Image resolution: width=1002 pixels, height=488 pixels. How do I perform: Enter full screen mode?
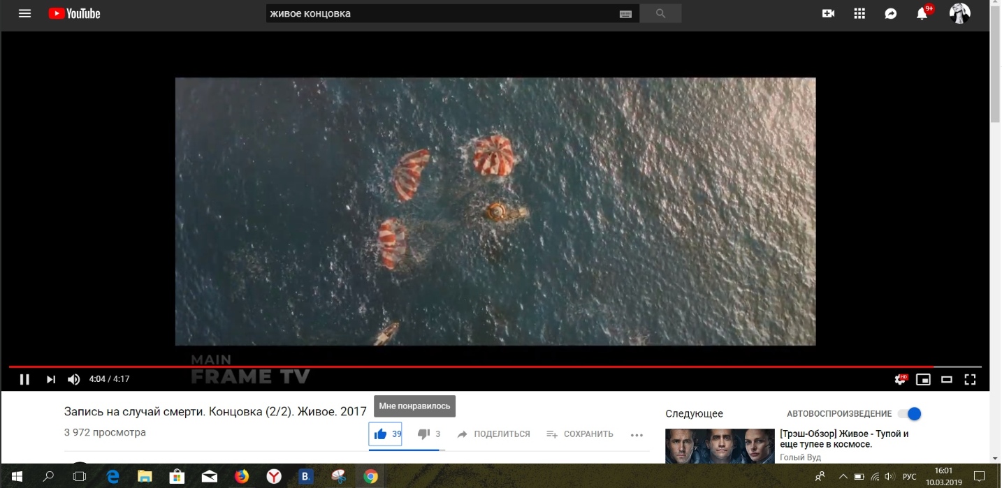970,379
